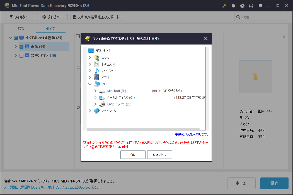Image resolution: width=293 pixels, height=195 pixels.
Task: Click the MiniTool (B:) drive icon
Action: tap(102, 92)
